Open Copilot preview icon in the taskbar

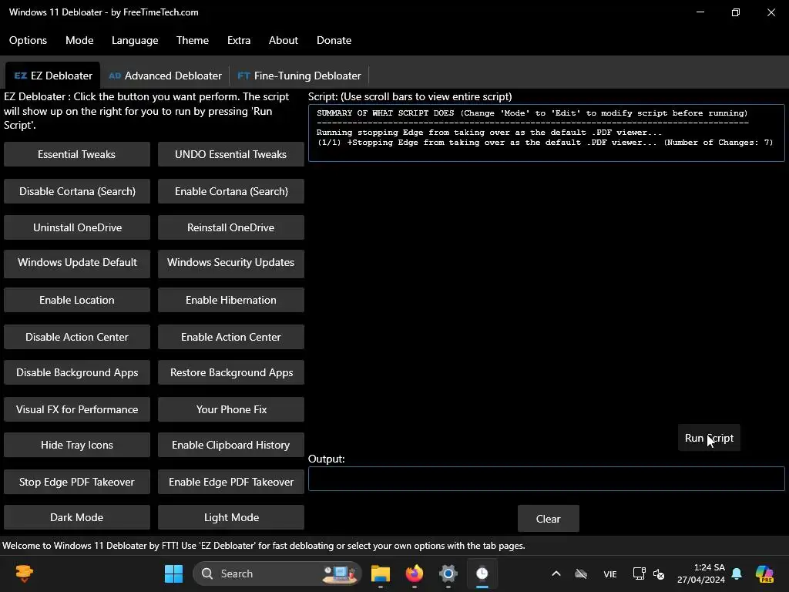click(764, 573)
